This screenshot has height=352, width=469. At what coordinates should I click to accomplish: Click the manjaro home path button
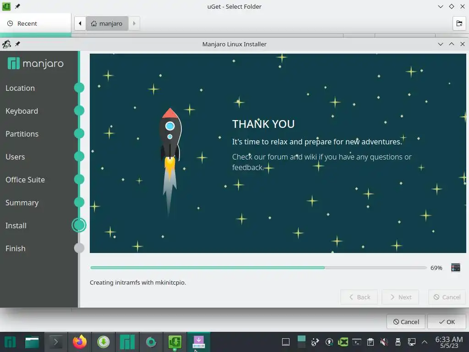(107, 23)
